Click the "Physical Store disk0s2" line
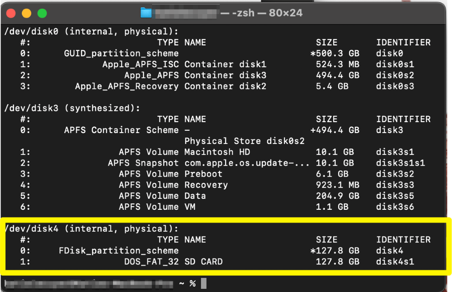452x292 pixels. tap(245, 141)
